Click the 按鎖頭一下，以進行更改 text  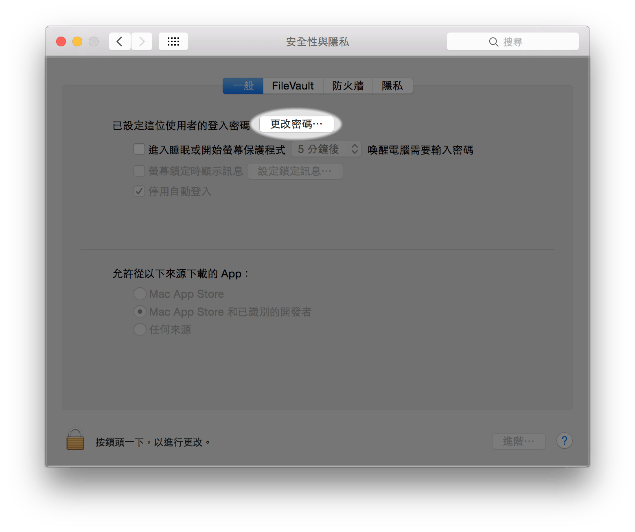pyautogui.click(x=153, y=442)
